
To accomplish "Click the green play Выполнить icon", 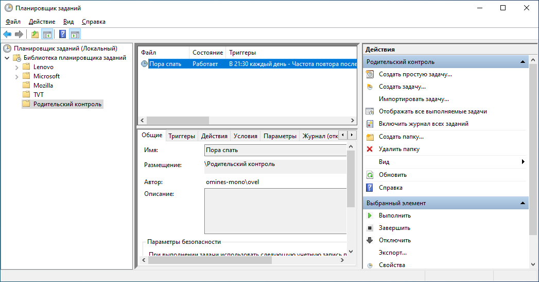I will coord(370,215).
